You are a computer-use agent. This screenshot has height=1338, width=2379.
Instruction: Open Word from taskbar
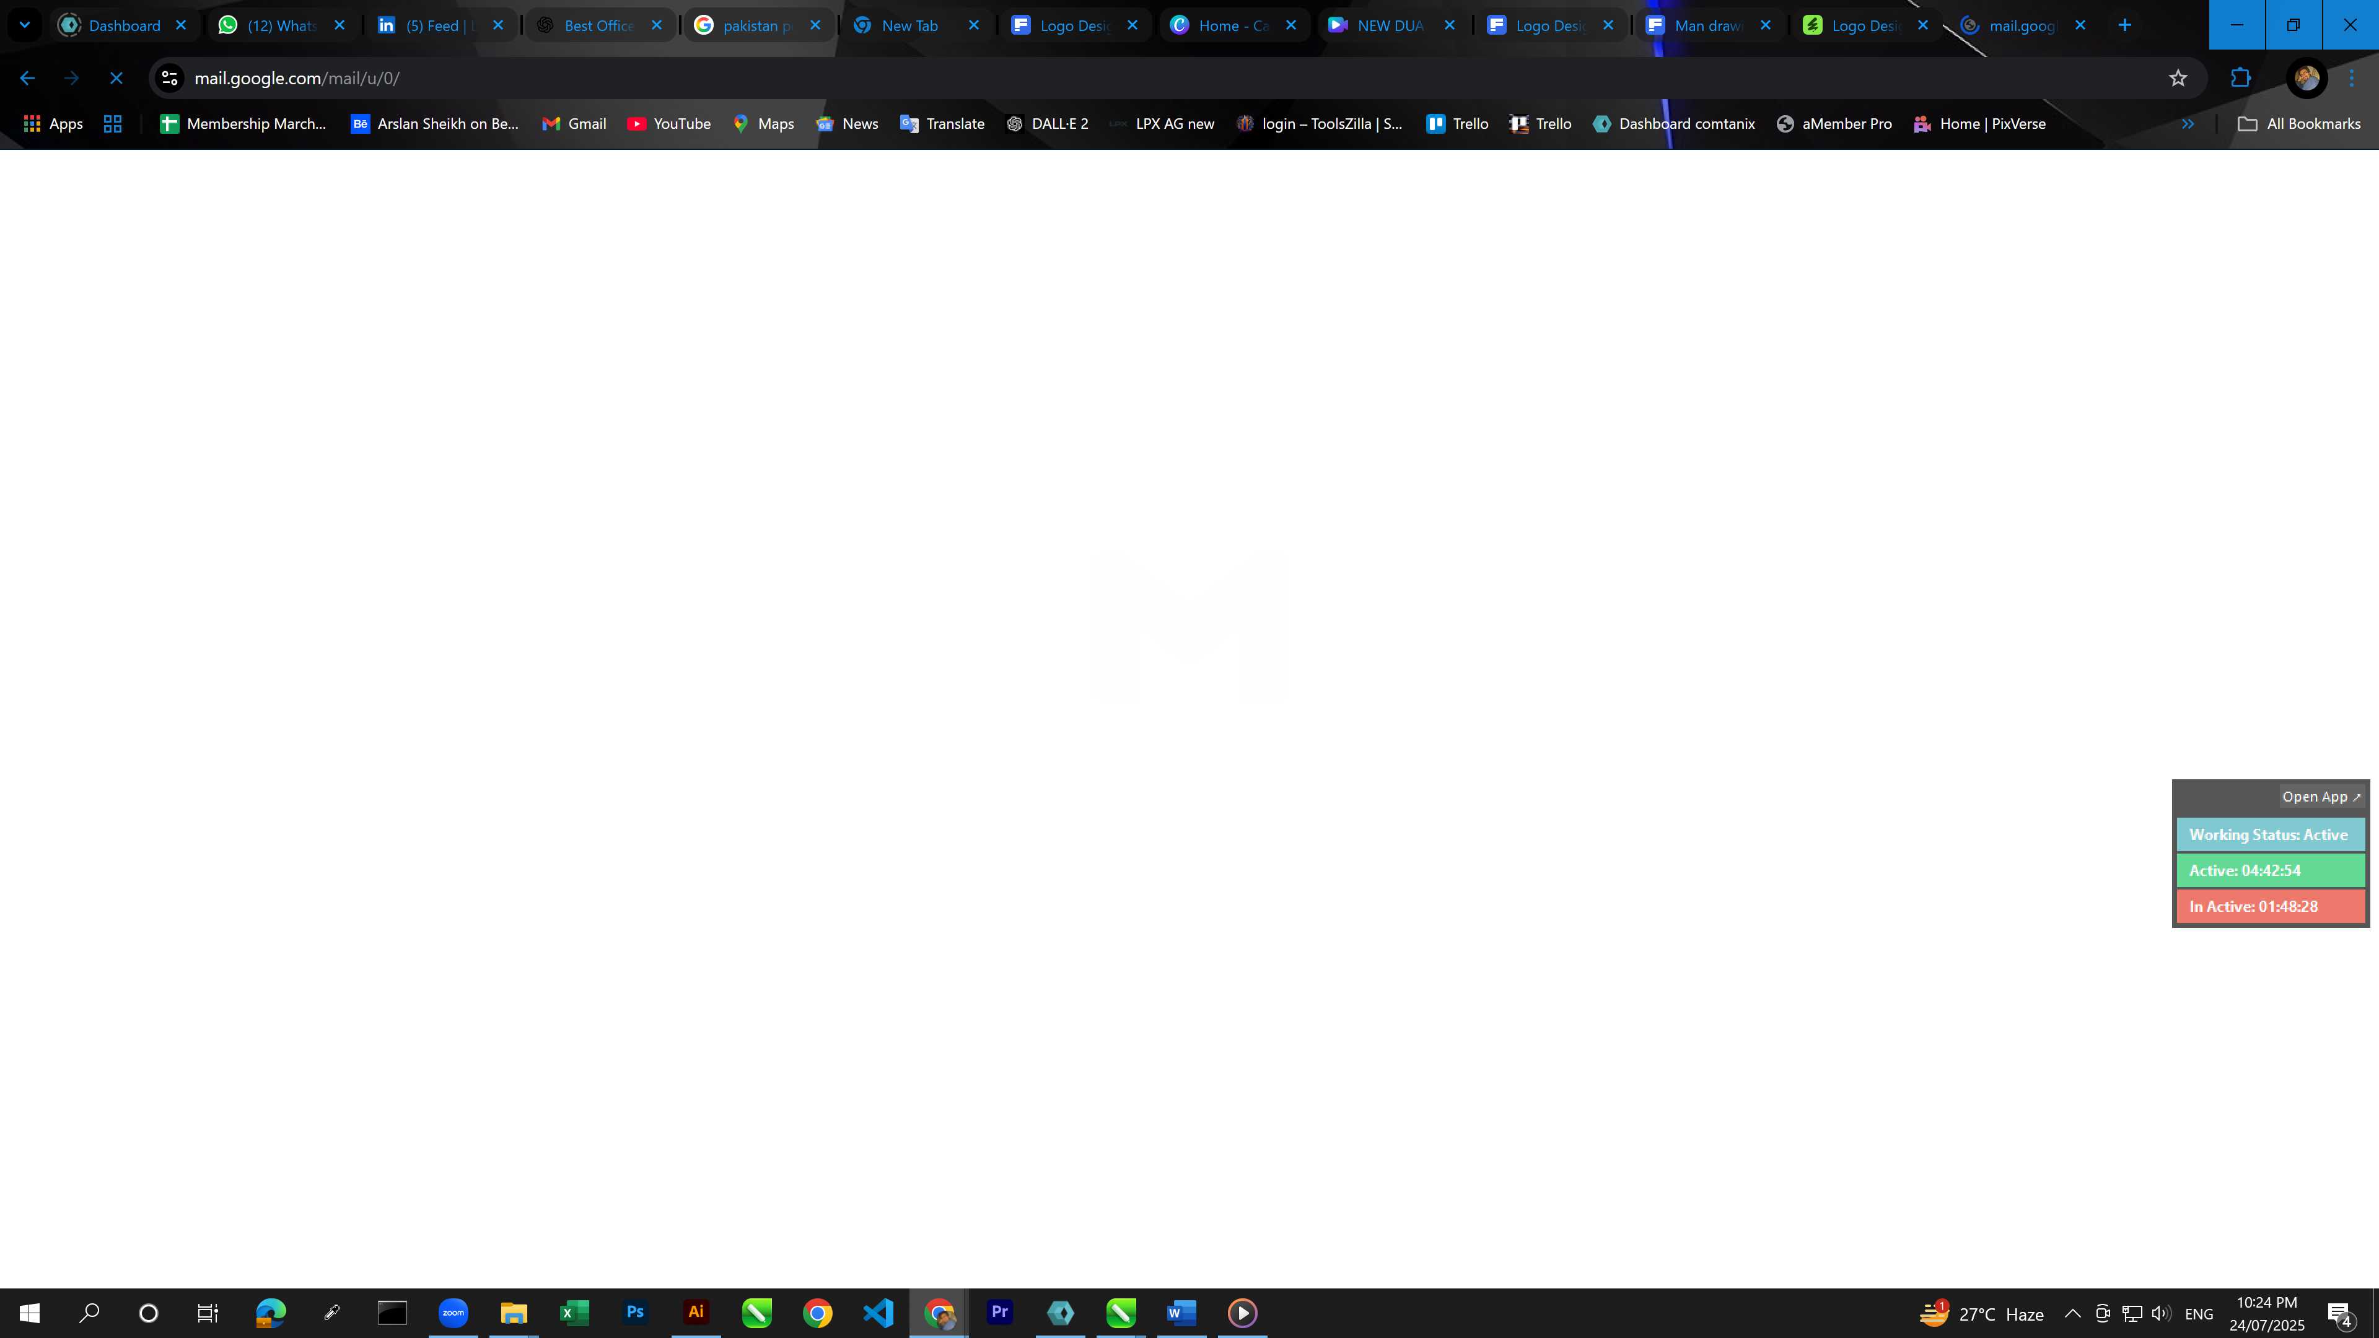pos(1182,1313)
